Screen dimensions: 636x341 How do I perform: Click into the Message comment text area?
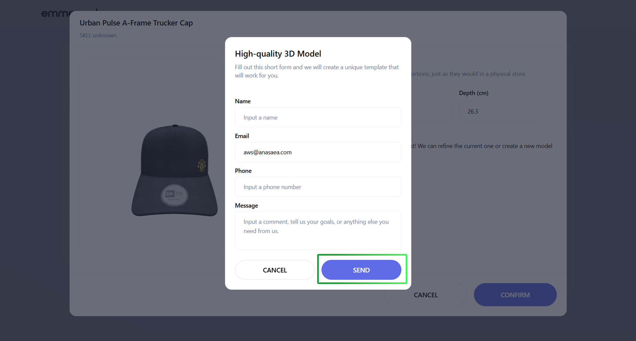[x=318, y=231]
